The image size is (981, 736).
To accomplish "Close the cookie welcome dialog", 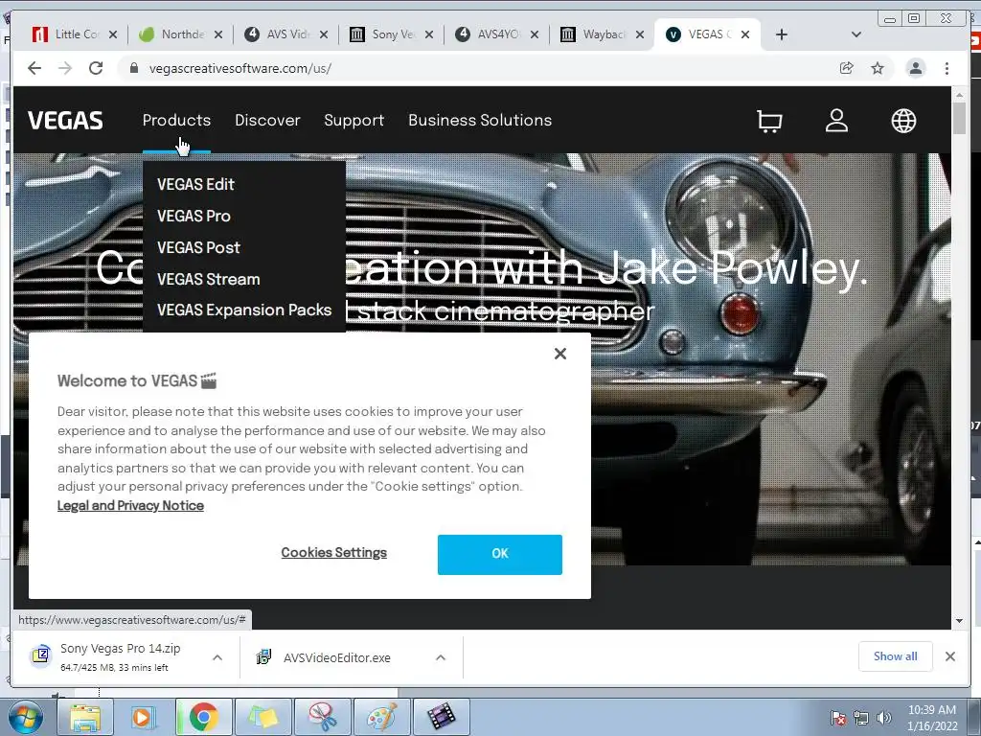I will pos(559,354).
